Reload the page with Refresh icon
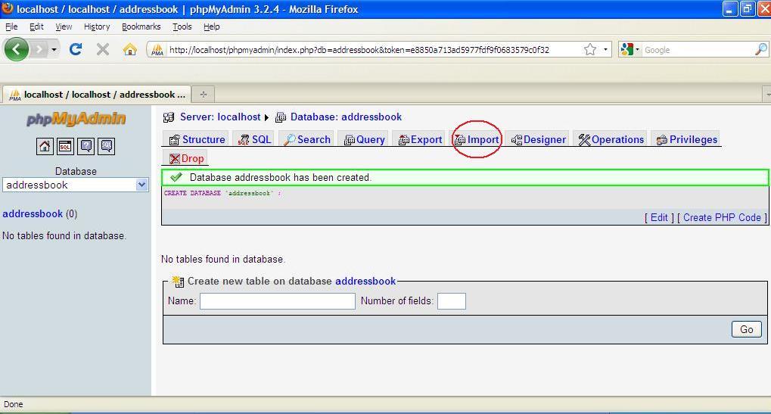771x414 pixels. point(75,49)
